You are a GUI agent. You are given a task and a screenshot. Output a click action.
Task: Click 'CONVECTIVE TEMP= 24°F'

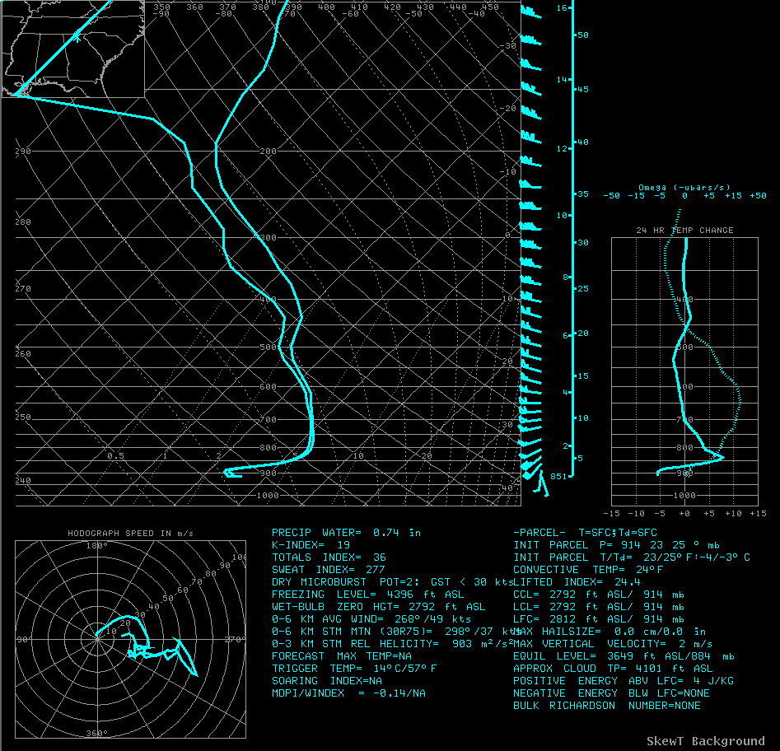pos(588,570)
